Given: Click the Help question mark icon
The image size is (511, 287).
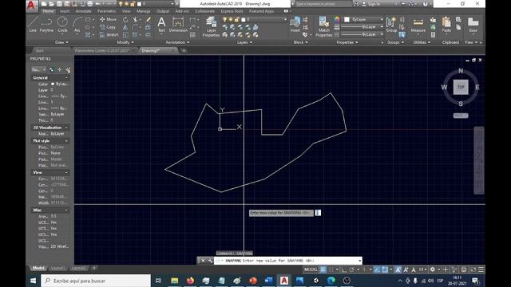Looking at the screenshot, I should pos(426,4).
